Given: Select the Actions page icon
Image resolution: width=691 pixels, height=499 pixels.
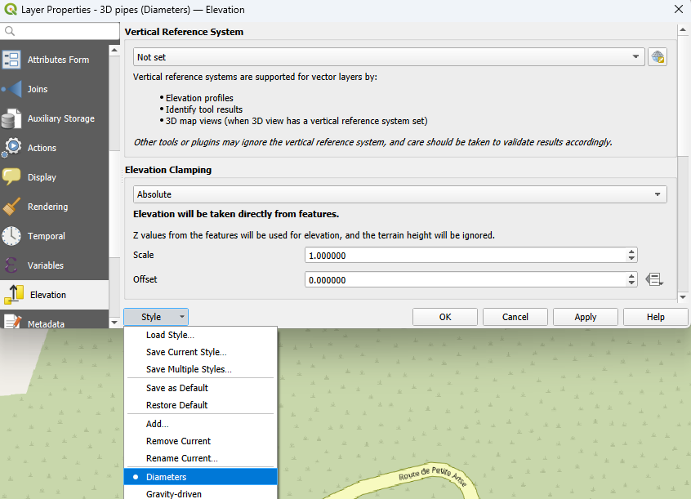Looking at the screenshot, I should pos(12,148).
